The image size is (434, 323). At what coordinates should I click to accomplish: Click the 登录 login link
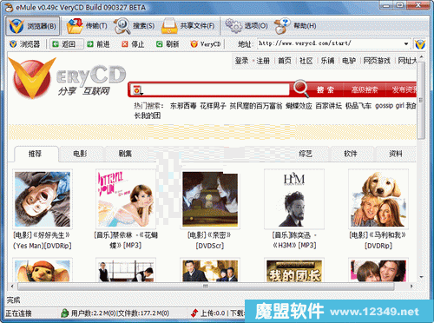coord(241,61)
